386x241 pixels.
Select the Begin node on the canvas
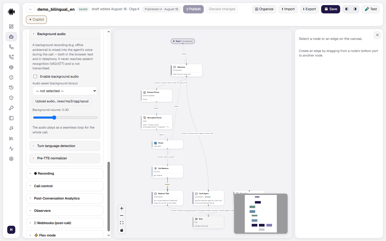[183, 41]
